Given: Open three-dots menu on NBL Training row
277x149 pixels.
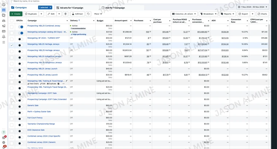Looking at the screenshot, I should (63, 84).
